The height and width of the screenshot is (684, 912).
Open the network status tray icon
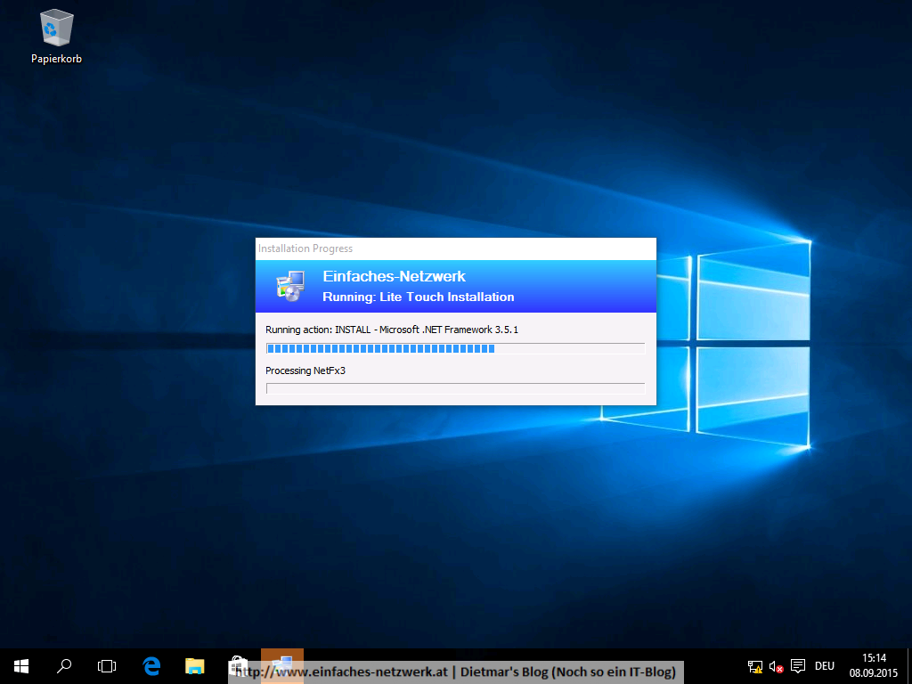pyautogui.click(x=755, y=666)
